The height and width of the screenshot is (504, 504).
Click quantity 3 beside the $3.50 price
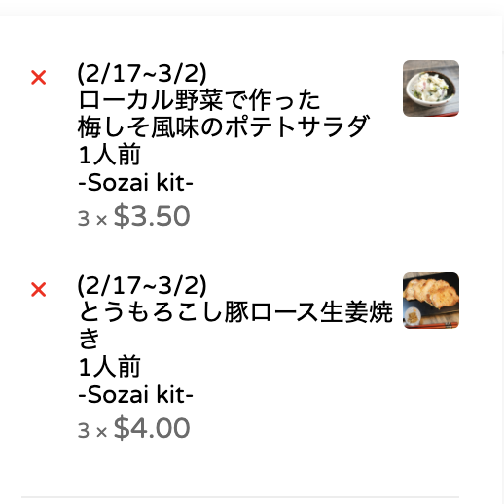[84, 219]
